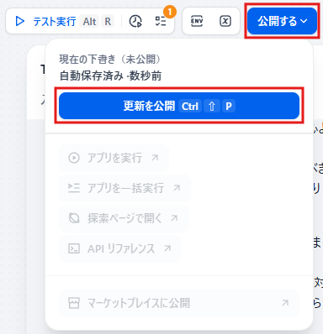Viewport: 323px width, 334px height.
Task: Open API リファレンス link
Action: click(120, 248)
